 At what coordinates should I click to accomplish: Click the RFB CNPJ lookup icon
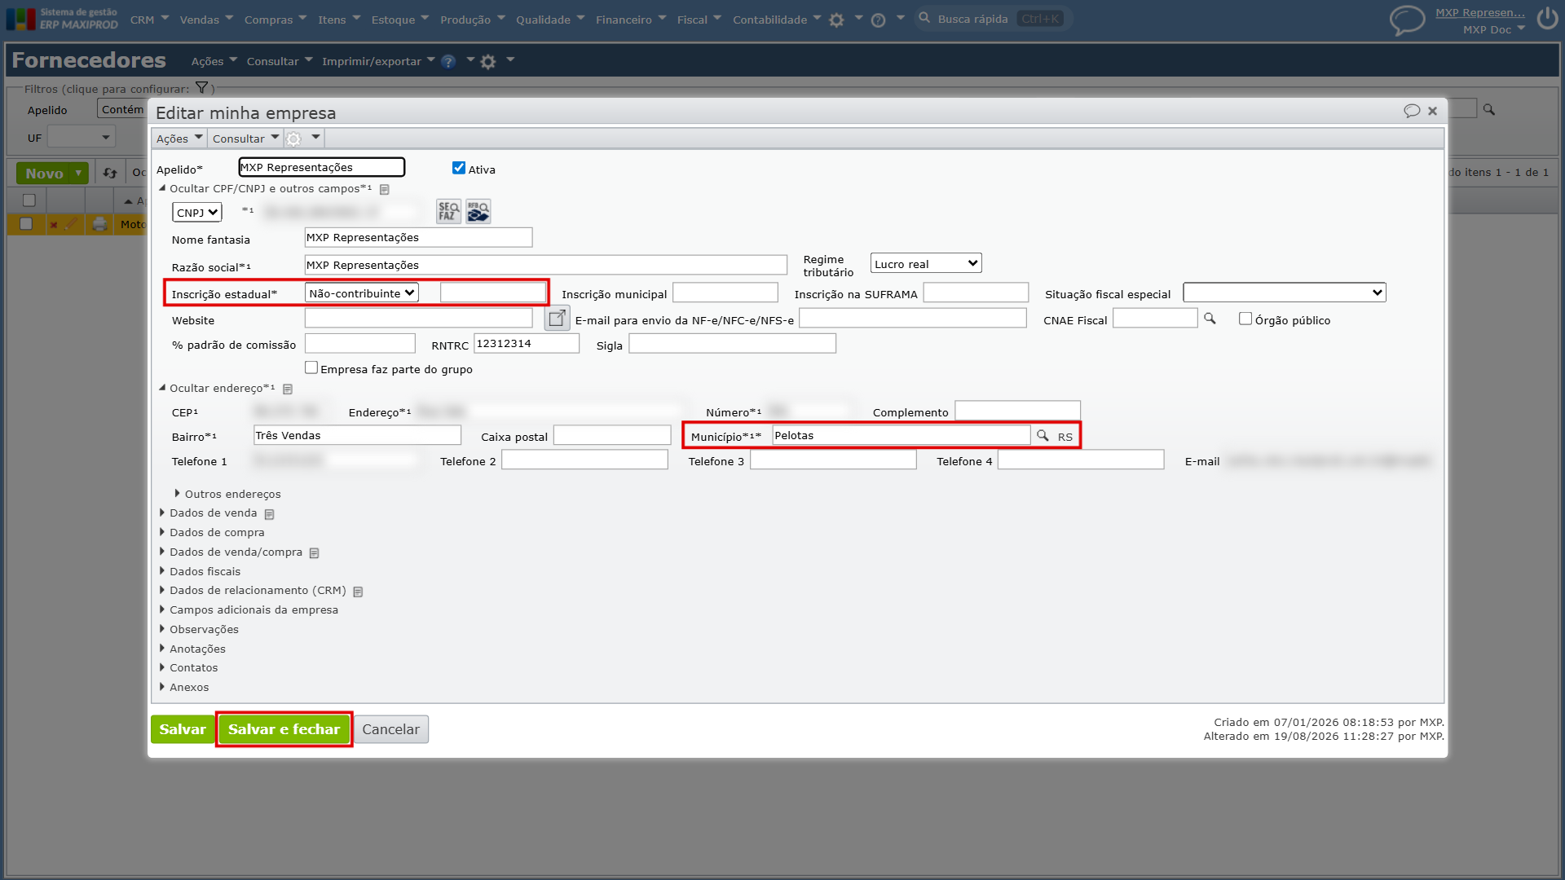(478, 212)
